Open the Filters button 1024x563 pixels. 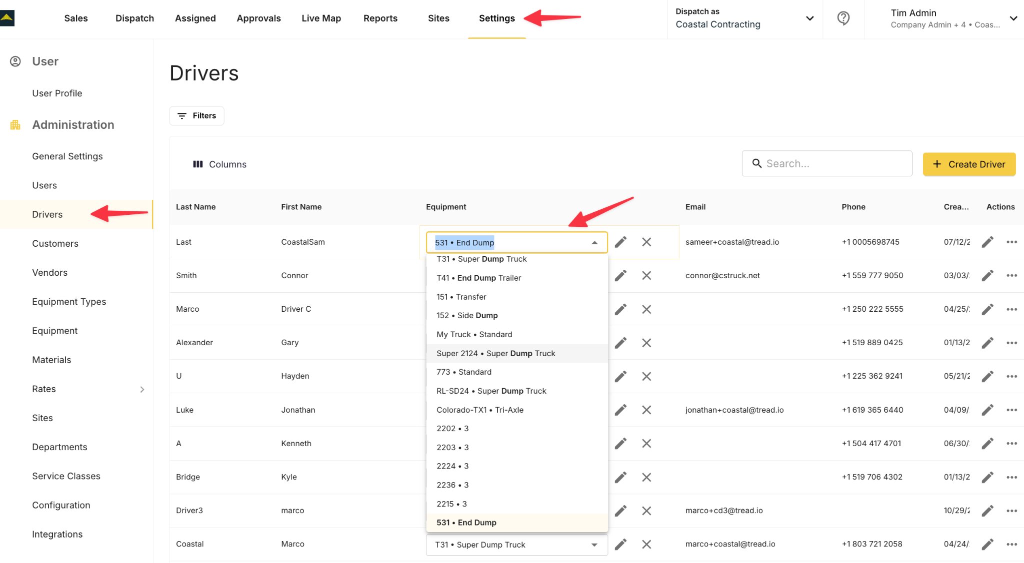point(196,116)
